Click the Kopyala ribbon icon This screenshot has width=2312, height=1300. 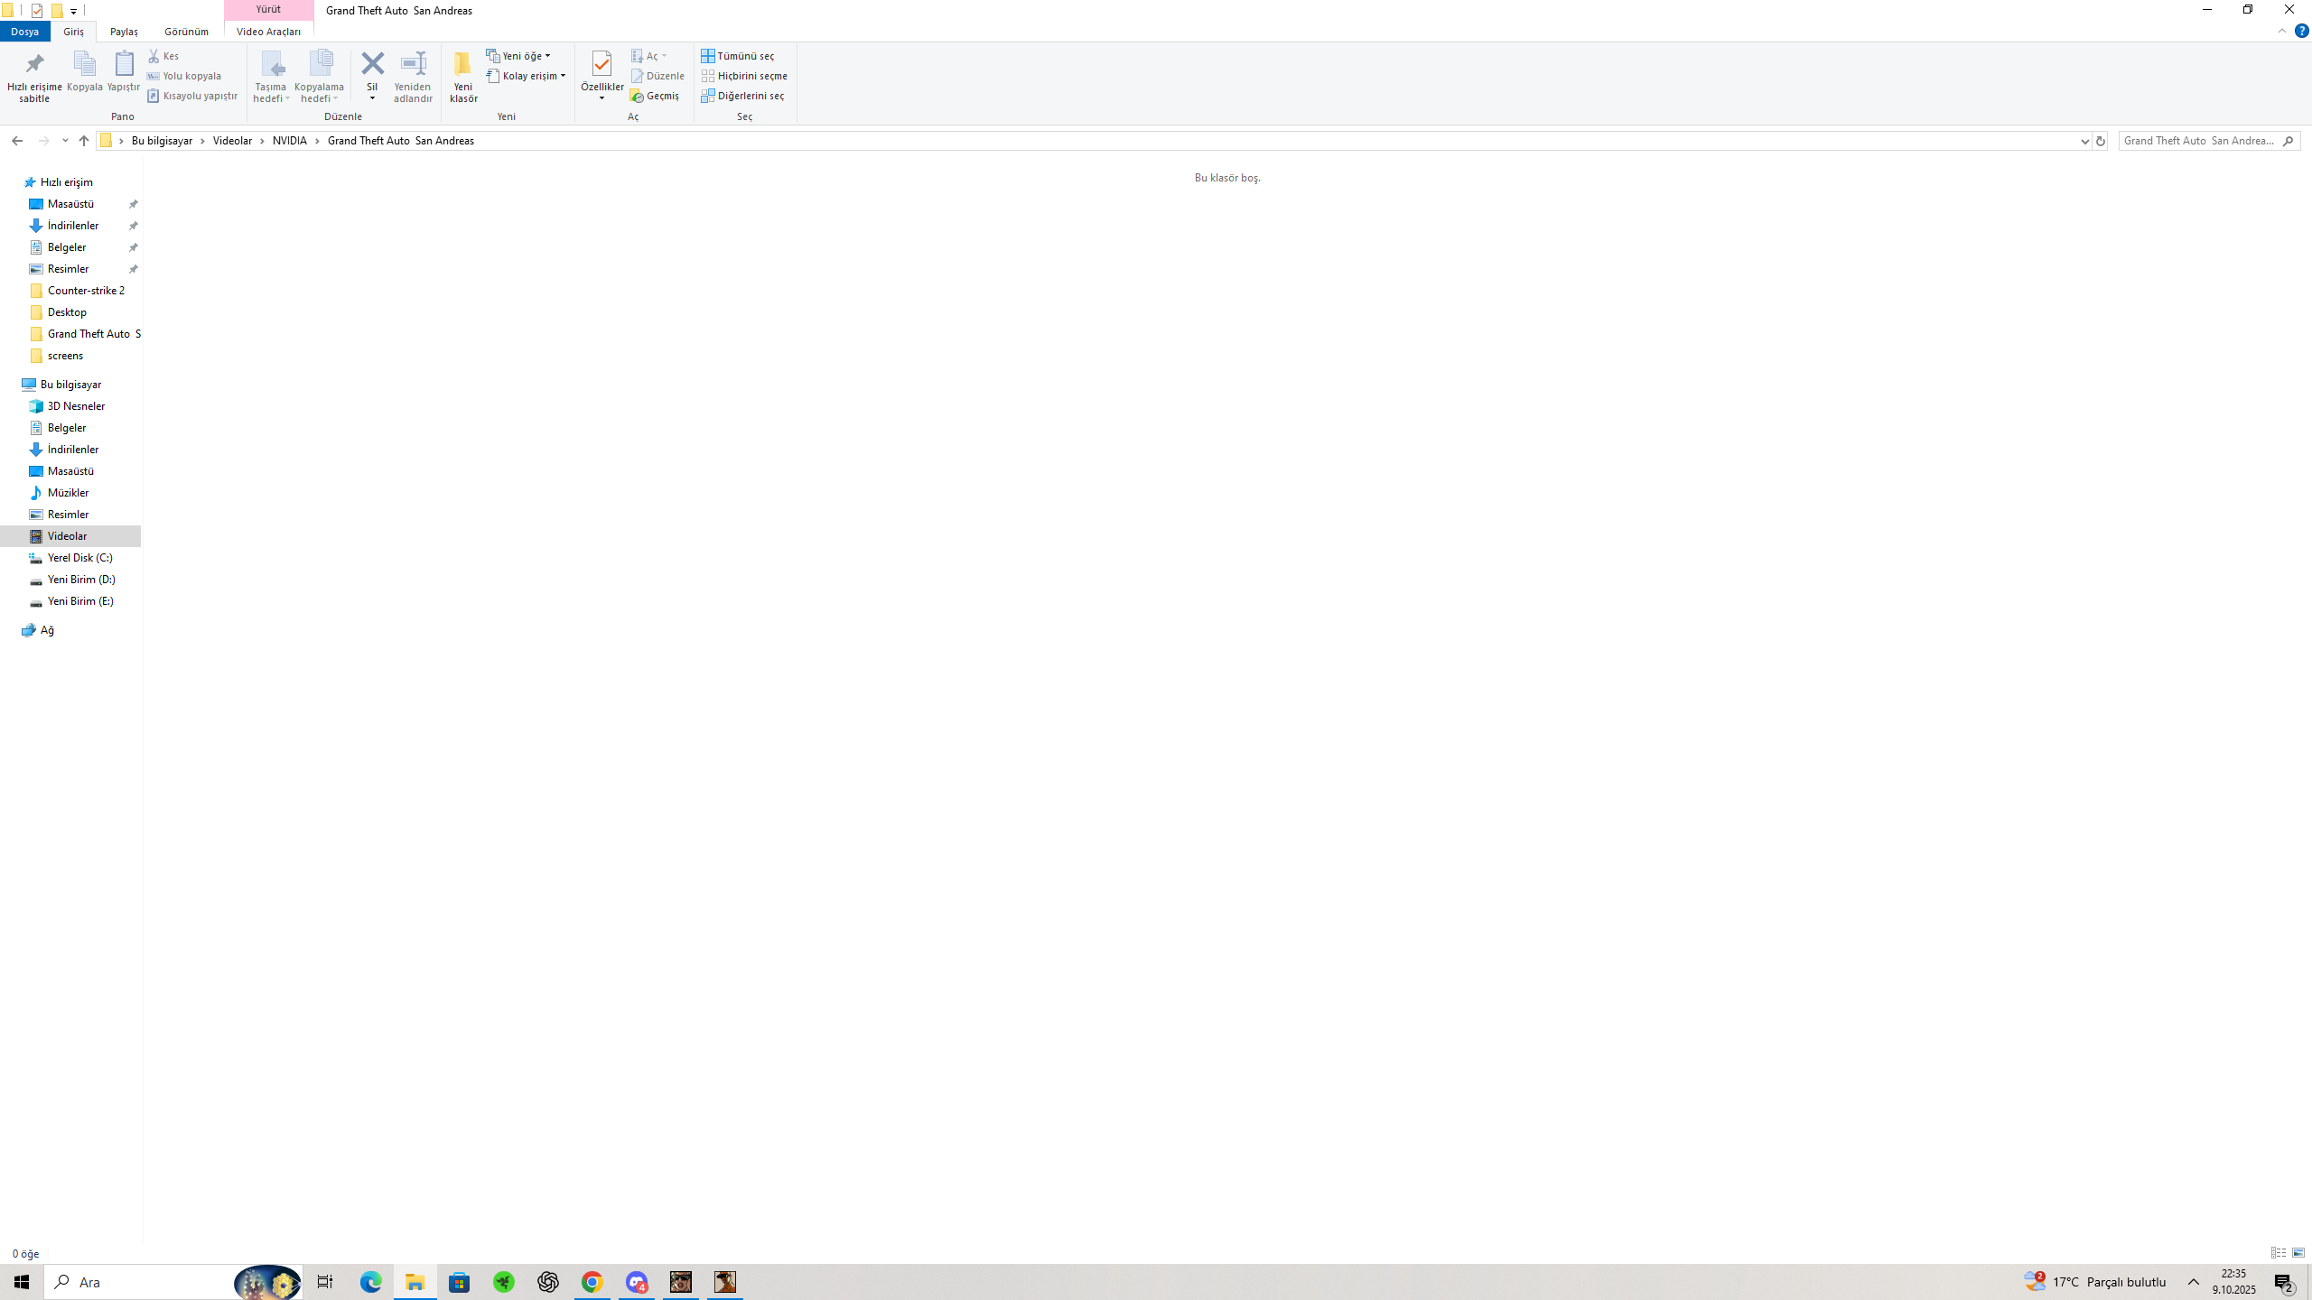(x=85, y=72)
